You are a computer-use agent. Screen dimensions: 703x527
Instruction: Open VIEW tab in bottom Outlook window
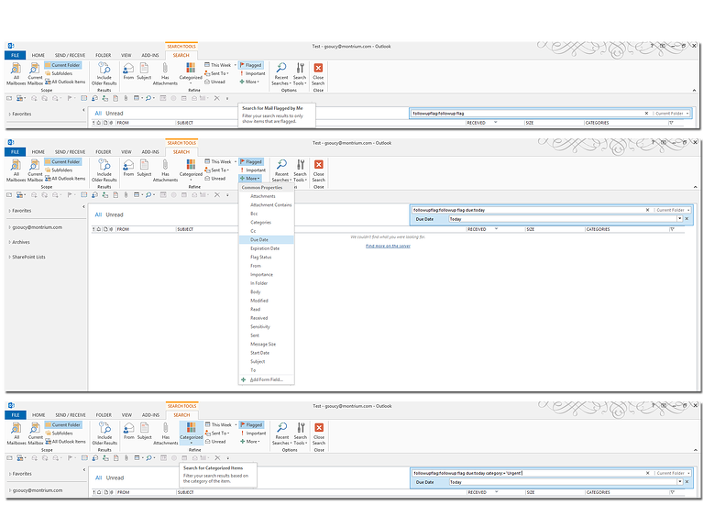click(126, 415)
